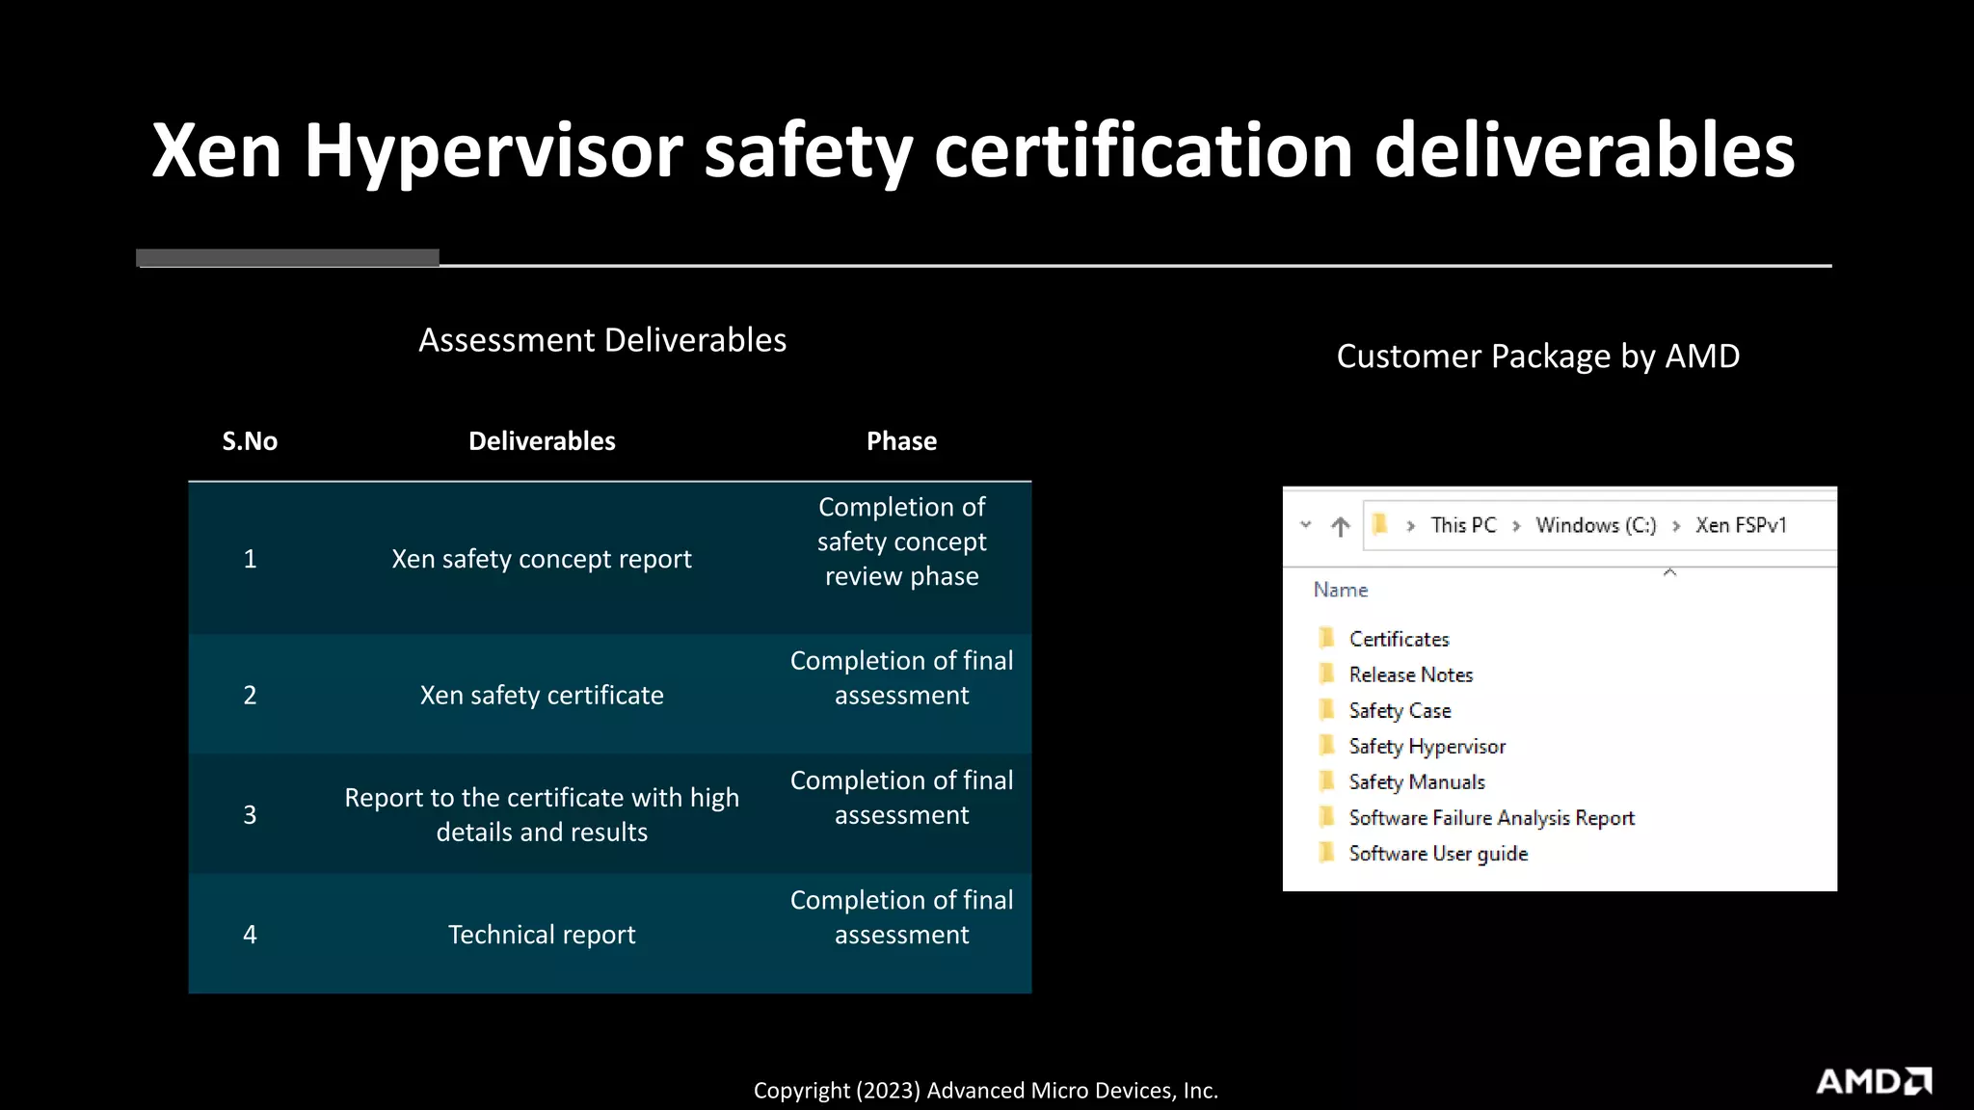Click the 'S.No' table header
This screenshot has height=1110, width=1974.
(250, 441)
